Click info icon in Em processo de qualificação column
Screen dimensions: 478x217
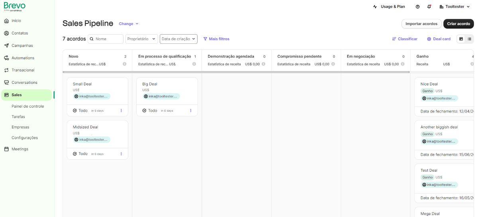click(x=194, y=64)
